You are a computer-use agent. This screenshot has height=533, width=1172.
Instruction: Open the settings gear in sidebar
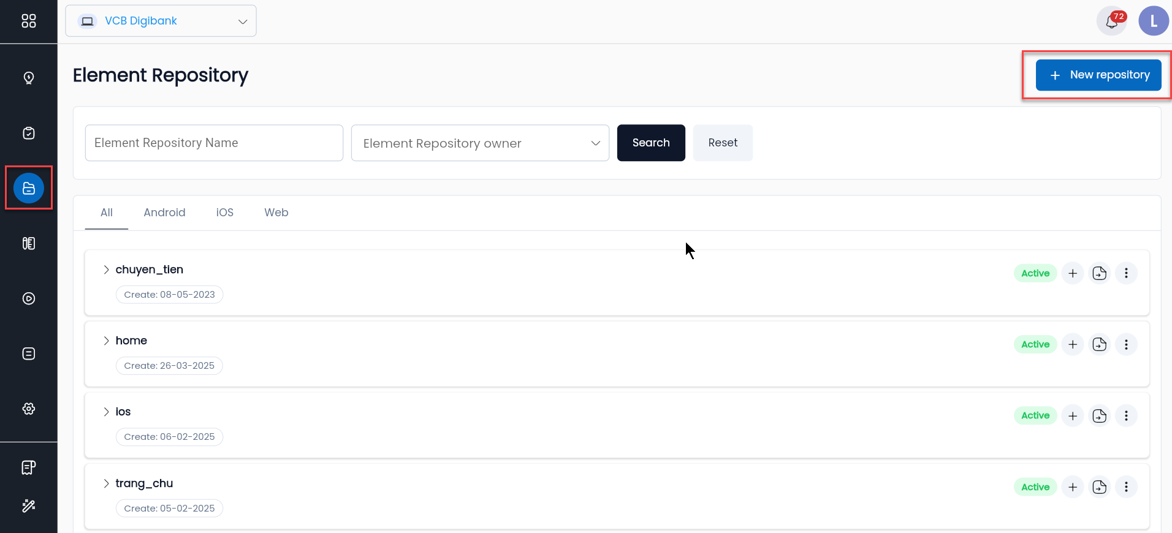pyautogui.click(x=28, y=409)
